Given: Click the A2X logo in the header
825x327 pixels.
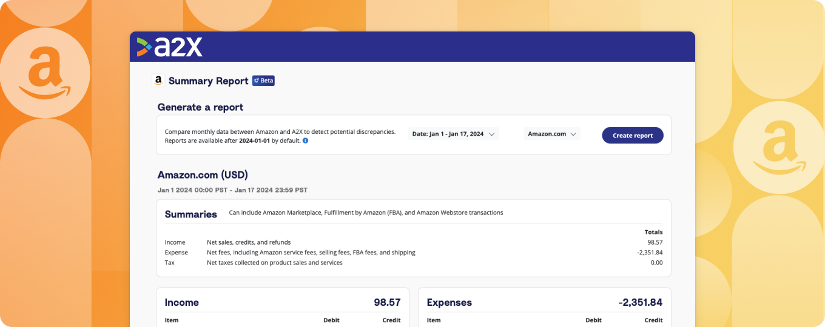Looking at the screenshot, I should tap(170, 47).
